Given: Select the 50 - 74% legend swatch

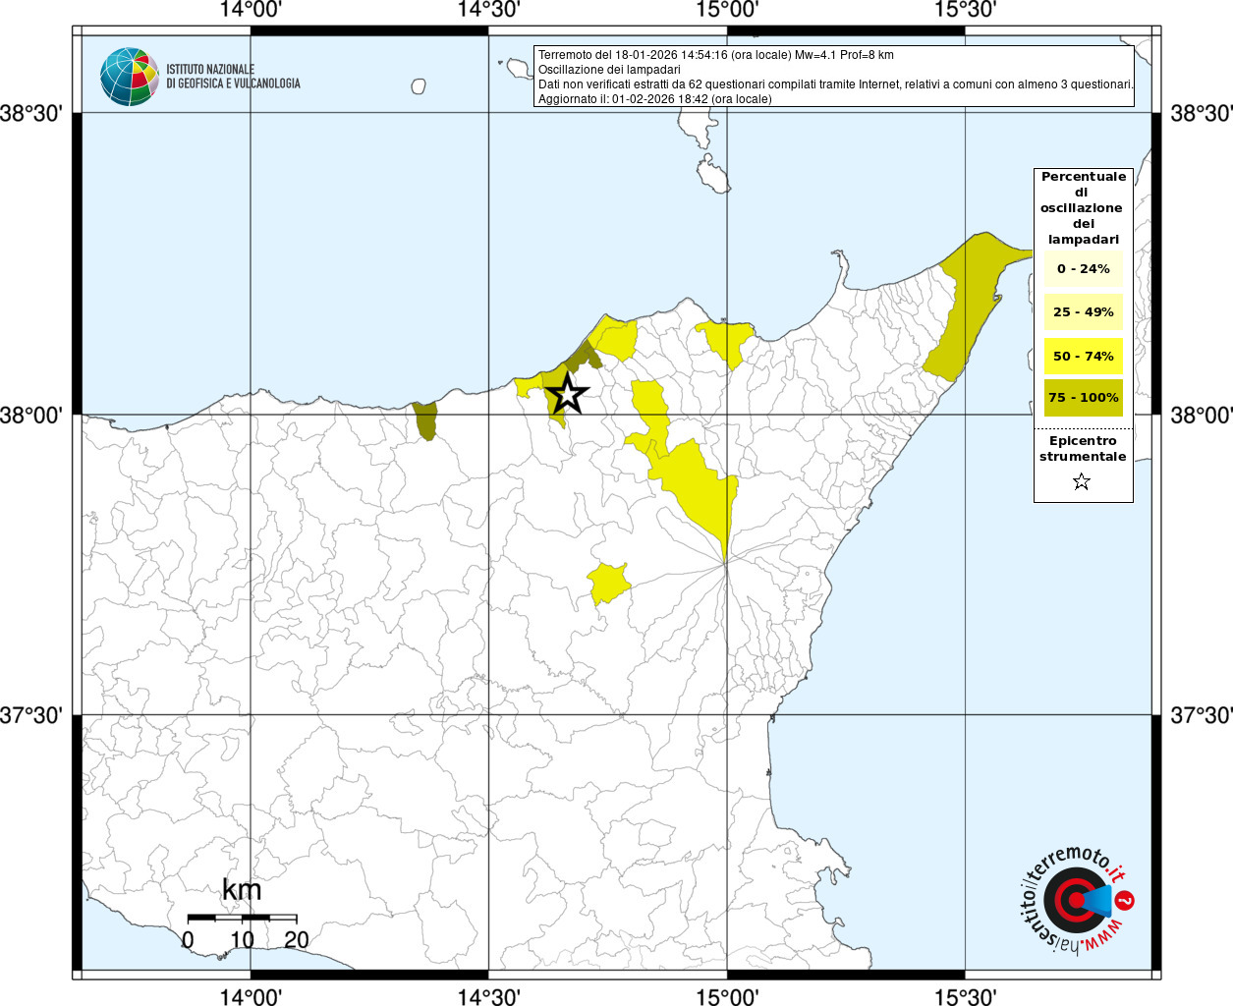Looking at the screenshot, I should (1083, 356).
